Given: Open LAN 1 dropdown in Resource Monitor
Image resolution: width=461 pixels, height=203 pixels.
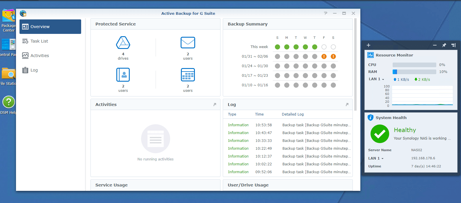Looking at the screenshot, I should coord(376,79).
